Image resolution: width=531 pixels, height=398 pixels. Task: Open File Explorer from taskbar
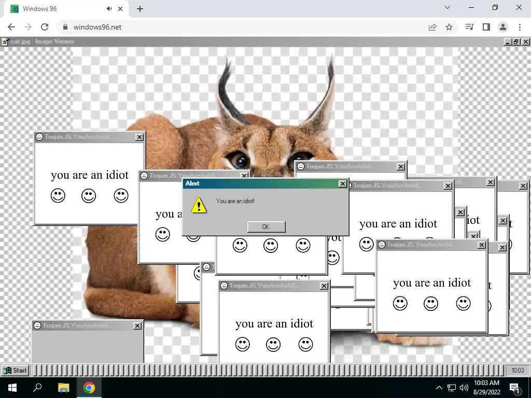pos(63,388)
